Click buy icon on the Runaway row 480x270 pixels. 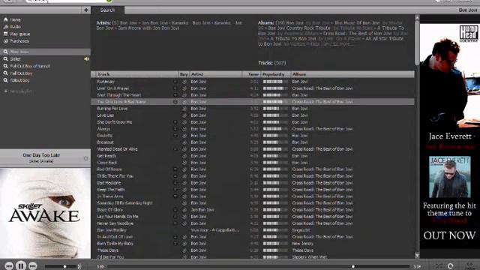[184, 82]
